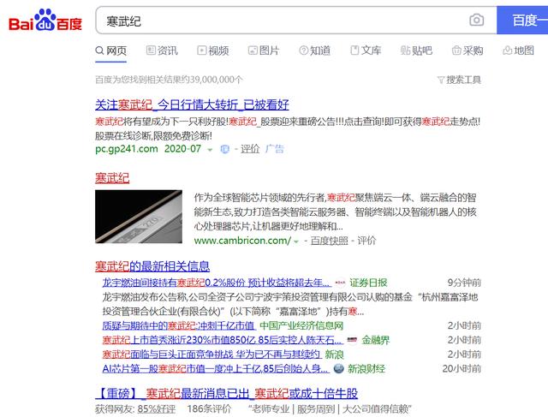
Task: Open news AI芯片第一股寒武纪市值一度冲上千亿
Action: 216,369
